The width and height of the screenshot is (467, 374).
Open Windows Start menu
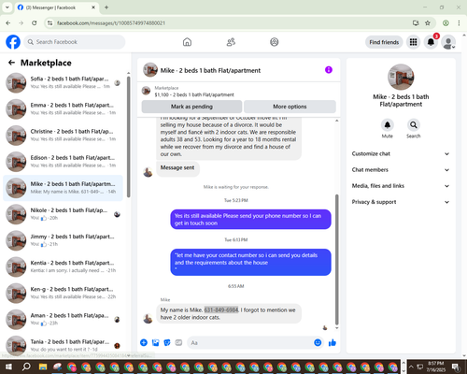pyautogui.click(x=8, y=367)
